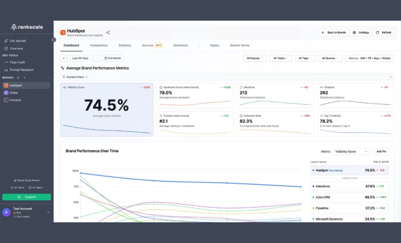Switch to Dashboard tab
Screen dimensions: 401x243
pyautogui.click(x=71, y=45)
